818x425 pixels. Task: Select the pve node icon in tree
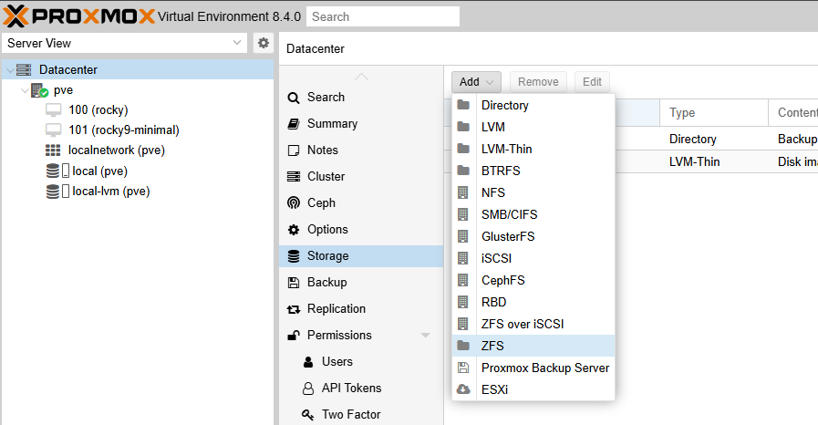pyautogui.click(x=39, y=90)
